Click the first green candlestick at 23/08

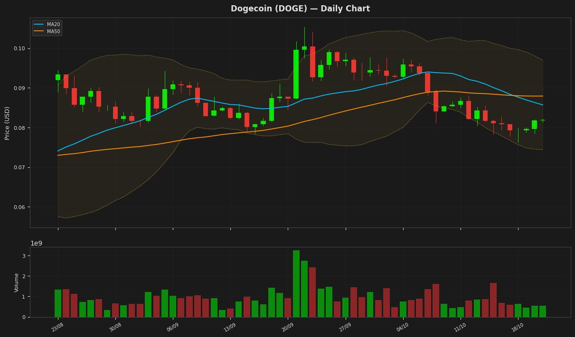(x=58, y=77)
